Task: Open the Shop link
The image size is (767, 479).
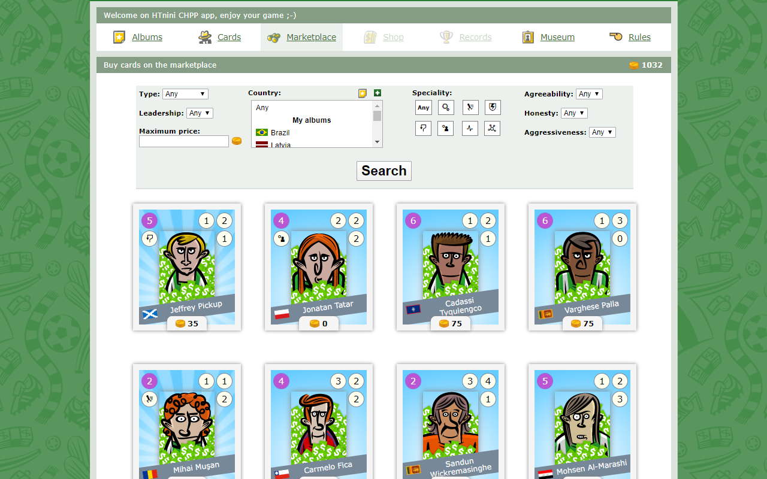Action: [393, 37]
